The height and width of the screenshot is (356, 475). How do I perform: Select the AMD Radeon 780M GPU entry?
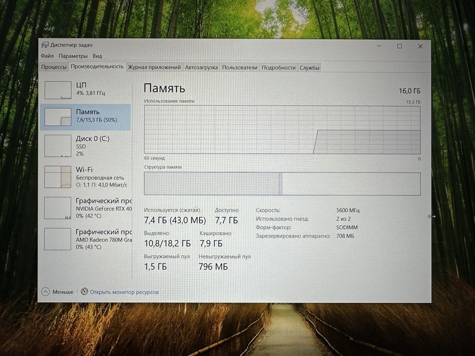[x=86, y=239]
